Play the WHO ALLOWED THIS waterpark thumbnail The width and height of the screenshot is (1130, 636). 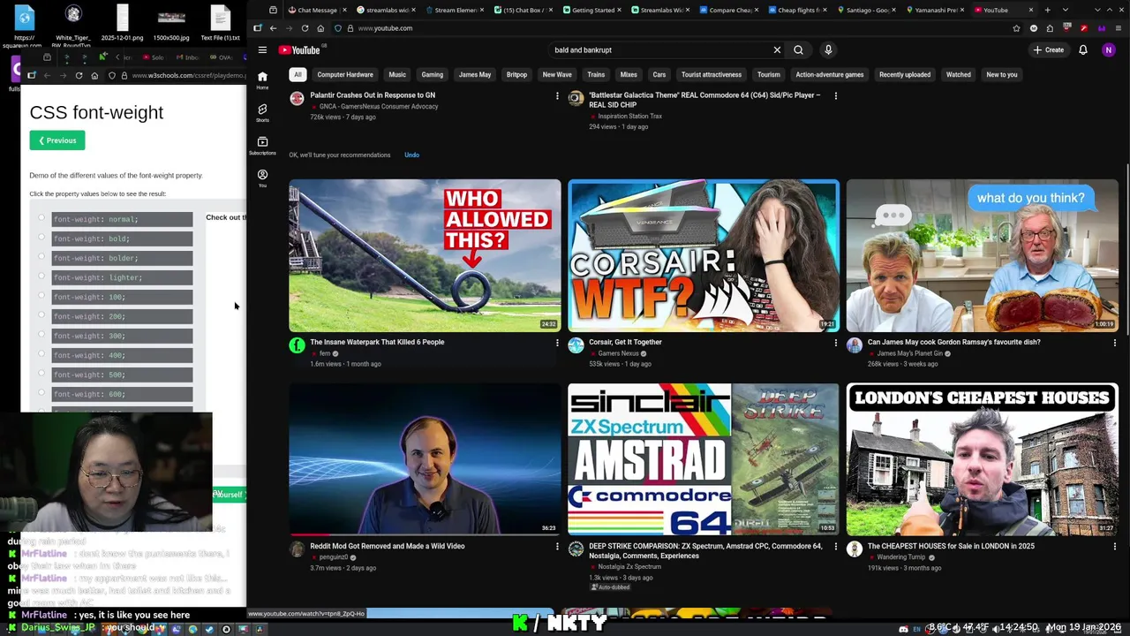tap(425, 255)
